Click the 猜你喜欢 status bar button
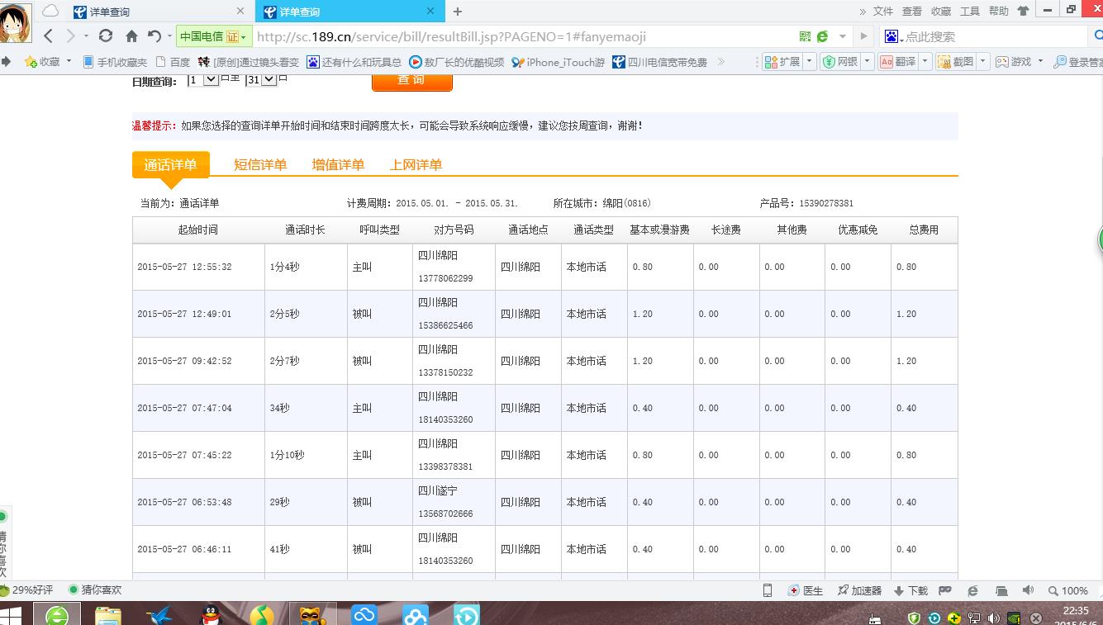The width and height of the screenshot is (1103, 625). click(x=94, y=590)
